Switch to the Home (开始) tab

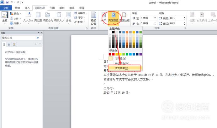pos(17,8)
